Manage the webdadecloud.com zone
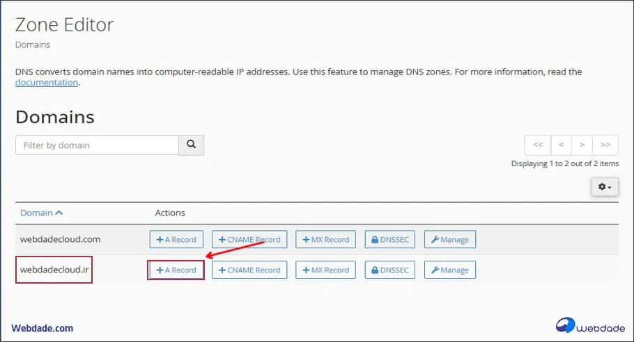 [x=449, y=239]
